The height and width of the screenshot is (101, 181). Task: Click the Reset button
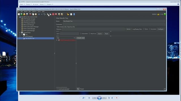pyautogui.click(x=106, y=34)
